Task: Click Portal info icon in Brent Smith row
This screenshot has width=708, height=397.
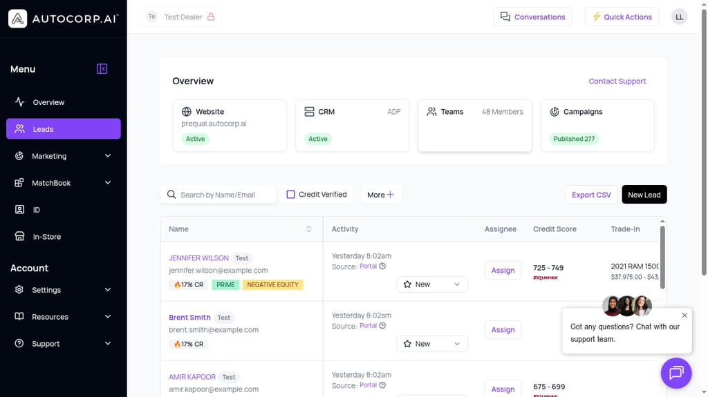Action: [x=382, y=326]
